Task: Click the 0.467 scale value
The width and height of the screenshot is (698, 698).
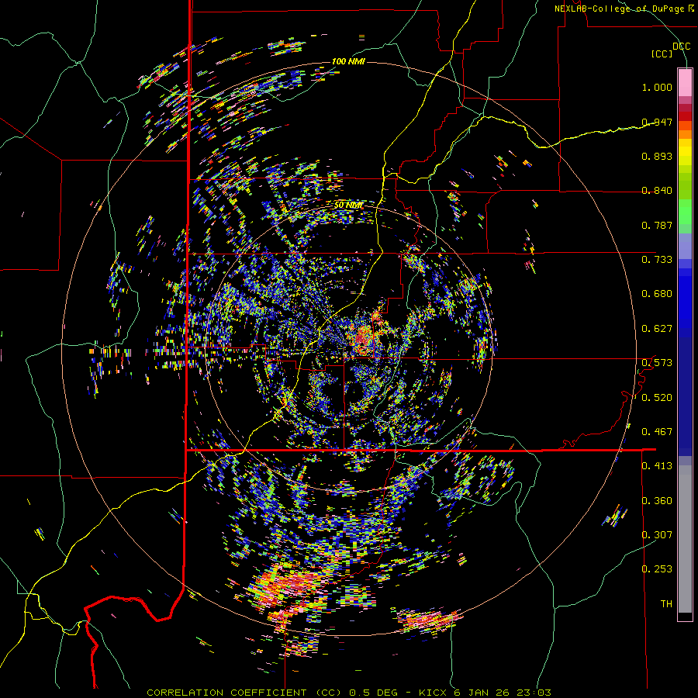Action: tap(657, 432)
